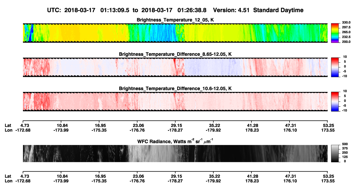The image size is (364, 187).
Task: Click the red-blue colorbar of the 8.65-12.05 plot
Action: coord(335,66)
